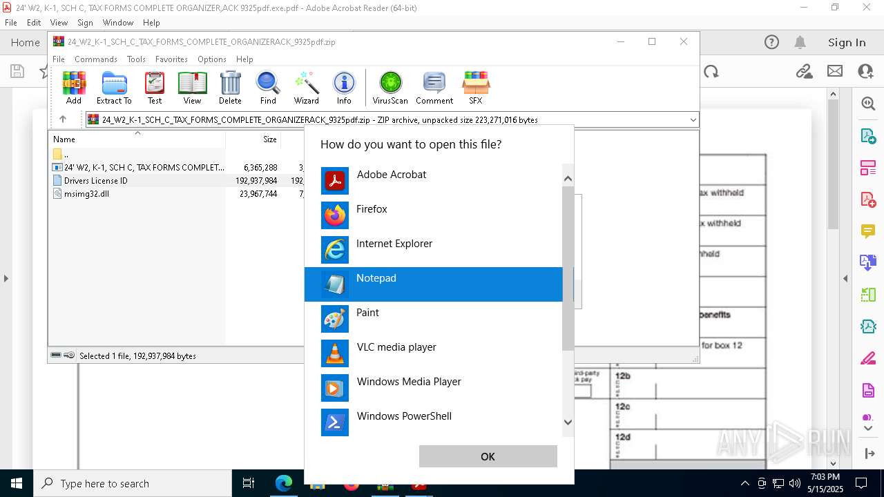This screenshot has height=497, width=884.
Task: Open WinRAR Options menu
Action: coord(212,59)
